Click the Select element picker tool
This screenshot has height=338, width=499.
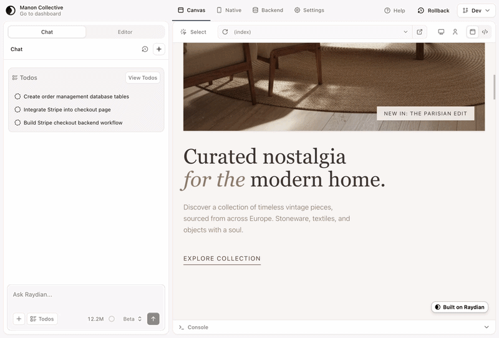(x=193, y=32)
